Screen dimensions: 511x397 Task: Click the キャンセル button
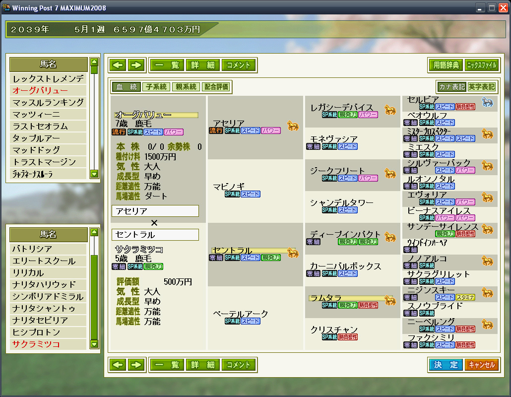point(482,365)
